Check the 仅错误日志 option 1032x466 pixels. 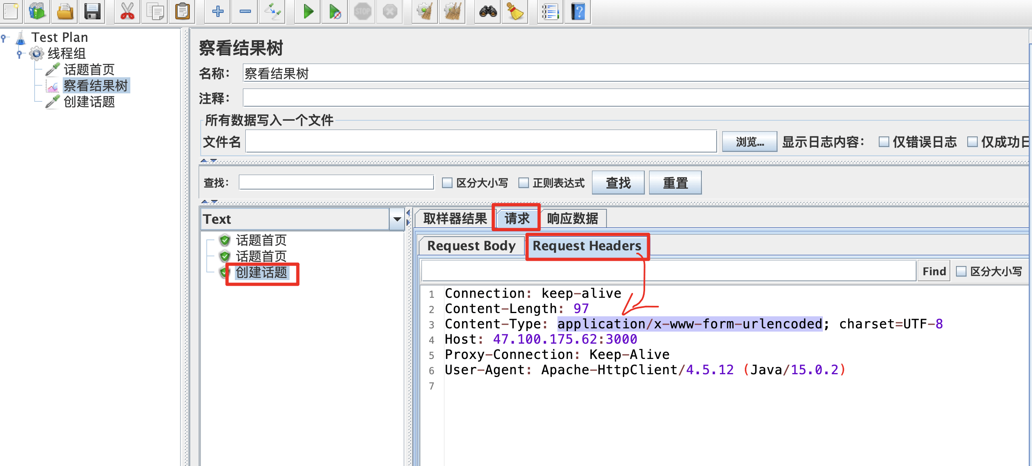[884, 142]
